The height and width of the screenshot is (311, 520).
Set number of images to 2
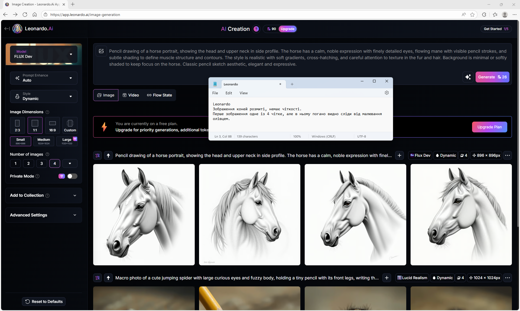[x=28, y=163]
